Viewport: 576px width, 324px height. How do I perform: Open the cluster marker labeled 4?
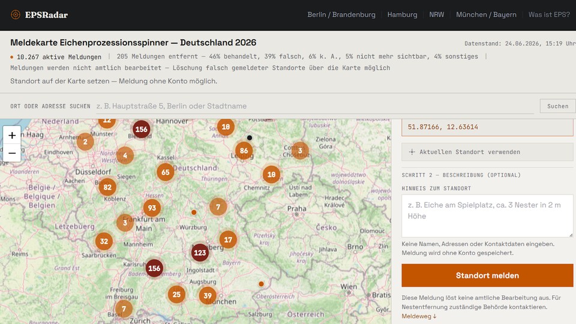coord(125,155)
